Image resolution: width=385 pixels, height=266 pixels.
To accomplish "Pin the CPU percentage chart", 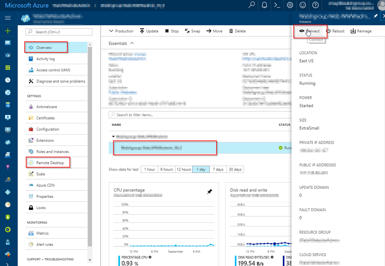I will pos(209,192).
